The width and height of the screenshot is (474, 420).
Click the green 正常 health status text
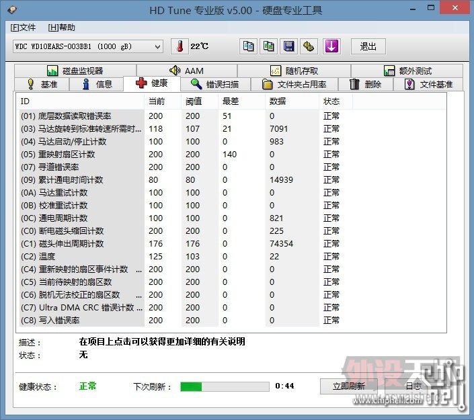87,386
